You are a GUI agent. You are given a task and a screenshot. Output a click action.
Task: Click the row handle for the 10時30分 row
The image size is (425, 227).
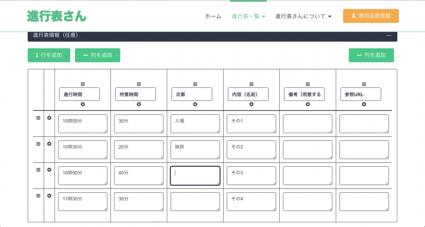click(x=38, y=144)
